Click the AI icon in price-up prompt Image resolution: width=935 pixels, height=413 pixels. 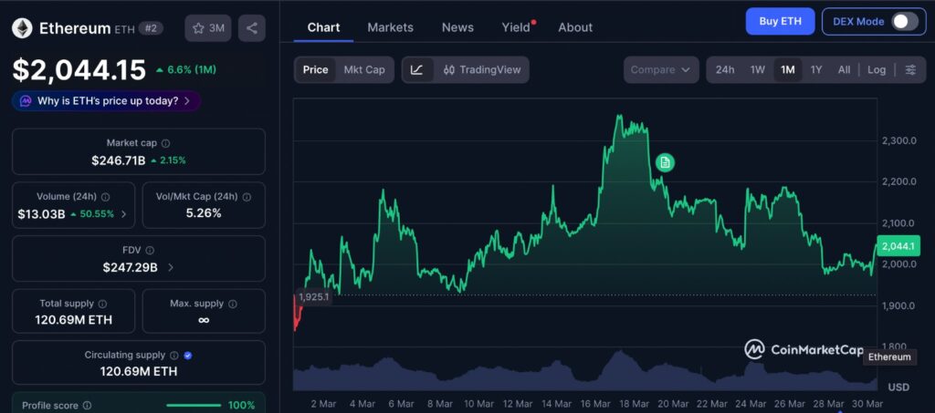pos(26,101)
